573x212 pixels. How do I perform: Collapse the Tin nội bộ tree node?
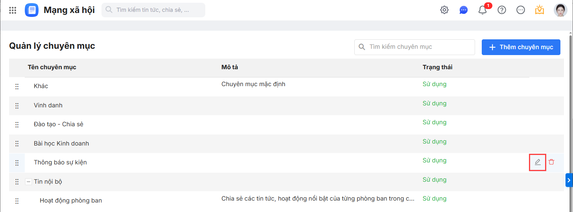[x=28, y=182]
